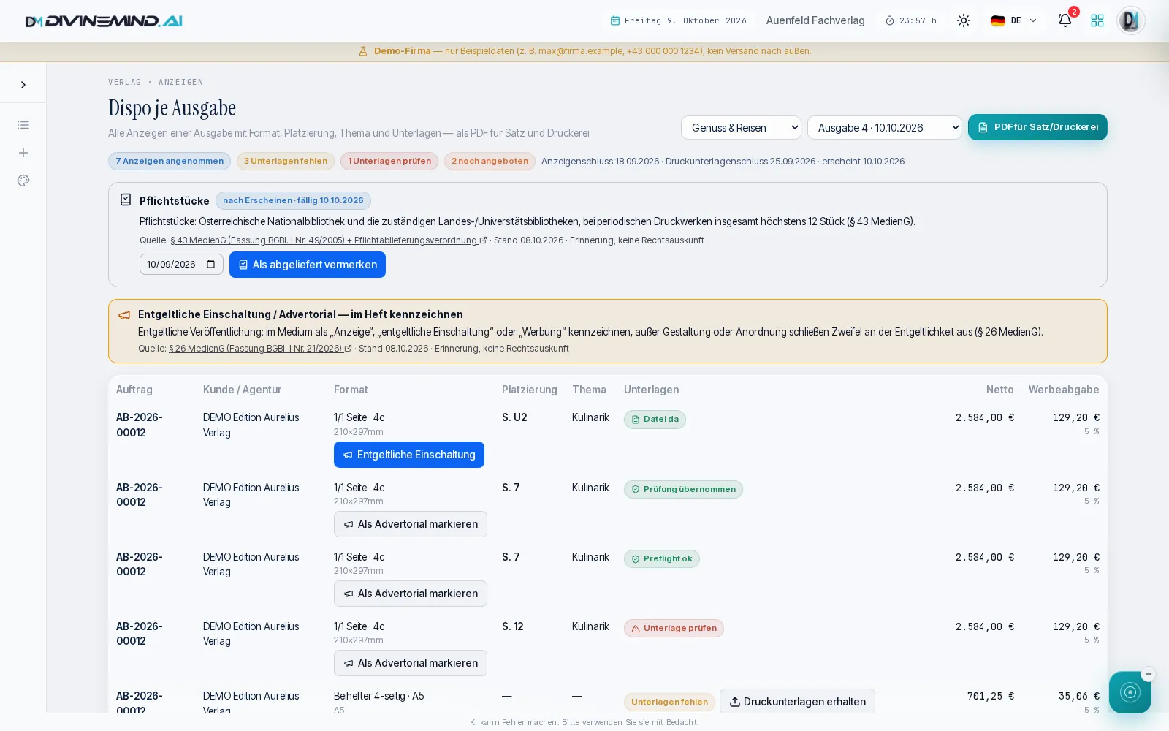Viewport: 1169px width, 731px height.
Task: Open the § 43 MedienG source link
Action: (328, 240)
